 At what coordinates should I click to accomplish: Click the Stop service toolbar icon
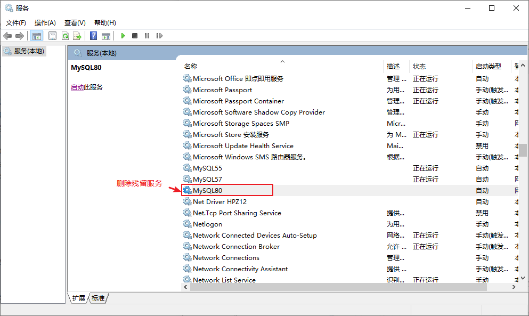click(x=135, y=36)
